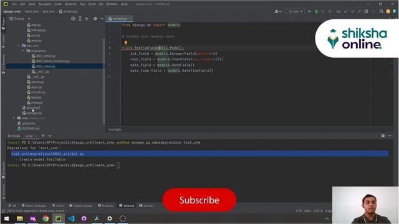Hide the Project panel with minus icon
The width and height of the screenshot is (399, 224).
102,19
